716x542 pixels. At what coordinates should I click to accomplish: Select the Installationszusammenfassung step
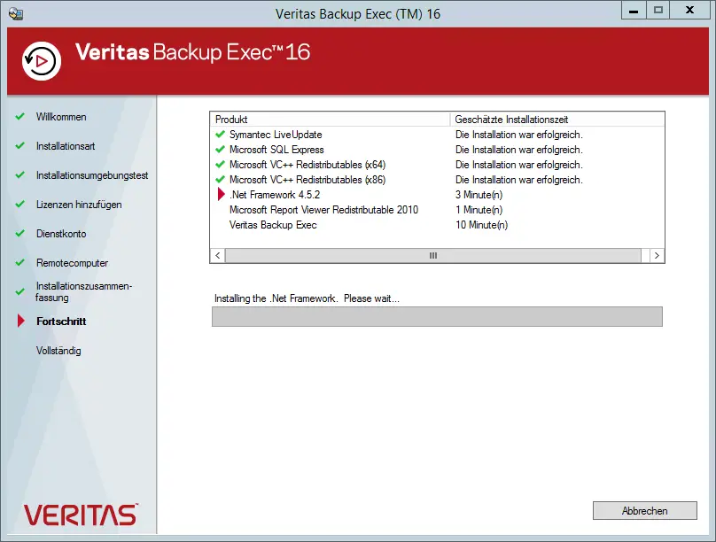tap(83, 291)
